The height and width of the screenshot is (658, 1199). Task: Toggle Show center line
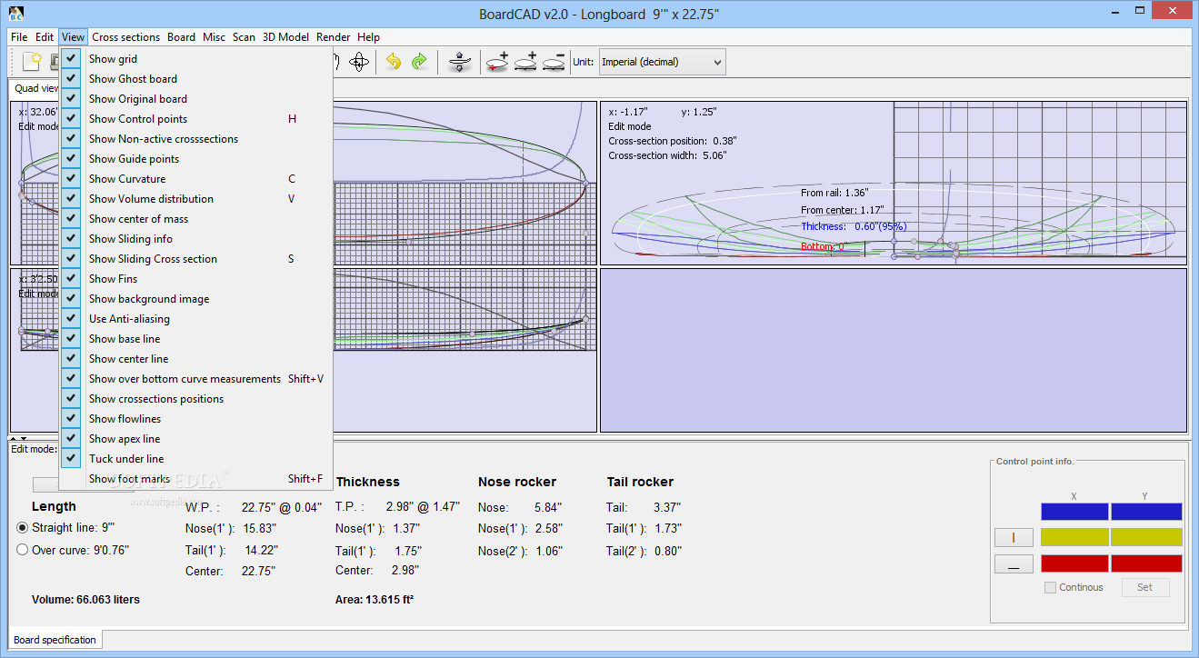pyautogui.click(x=196, y=359)
